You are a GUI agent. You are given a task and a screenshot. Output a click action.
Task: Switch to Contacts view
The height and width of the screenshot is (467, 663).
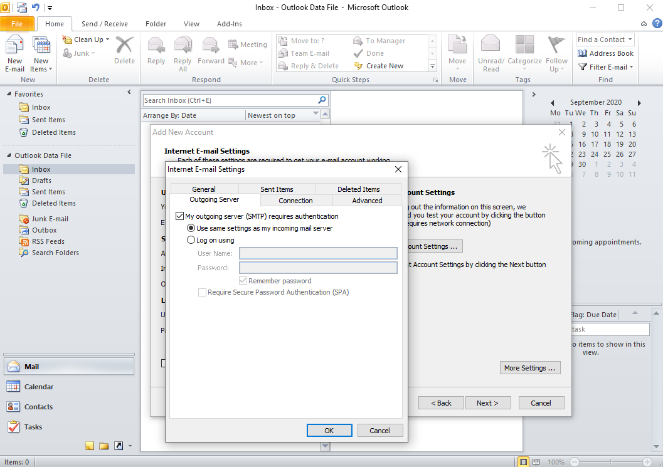pos(69,407)
